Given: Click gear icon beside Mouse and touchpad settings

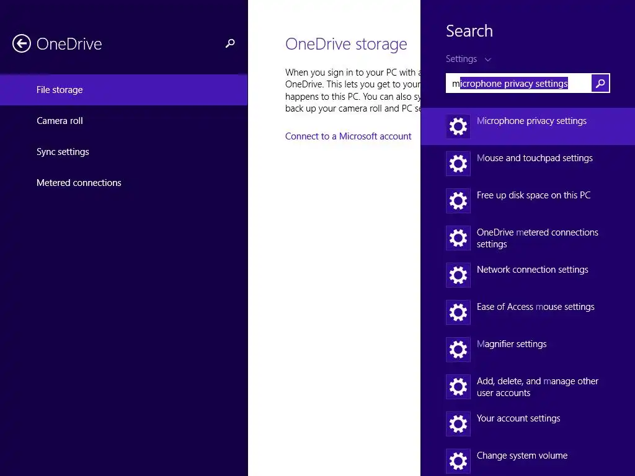Looking at the screenshot, I should pyautogui.click(x=458, y=164).
